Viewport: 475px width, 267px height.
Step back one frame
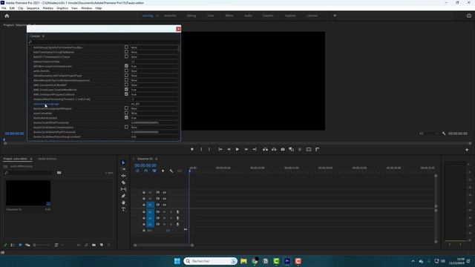[229, 149]
